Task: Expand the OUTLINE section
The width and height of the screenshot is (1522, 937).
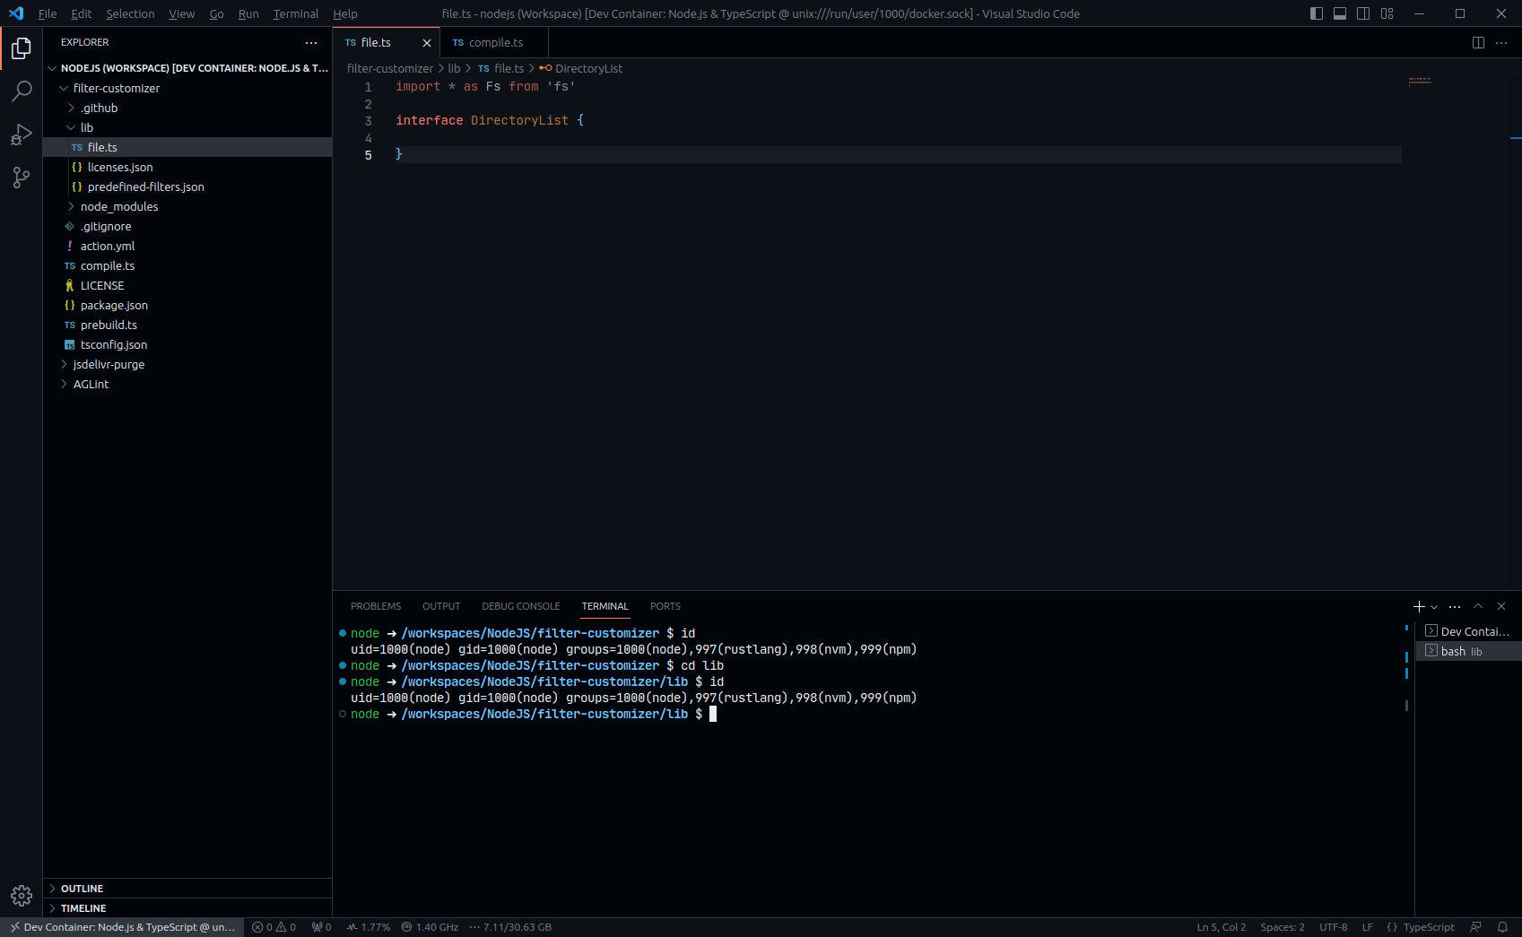Action: [81, 889]
